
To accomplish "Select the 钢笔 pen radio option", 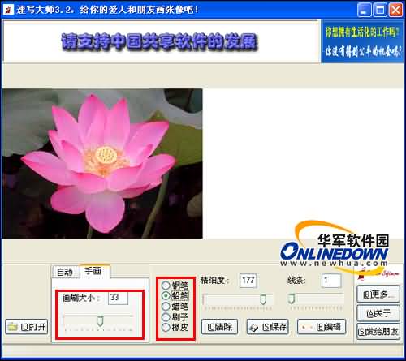I will point(166,285).
